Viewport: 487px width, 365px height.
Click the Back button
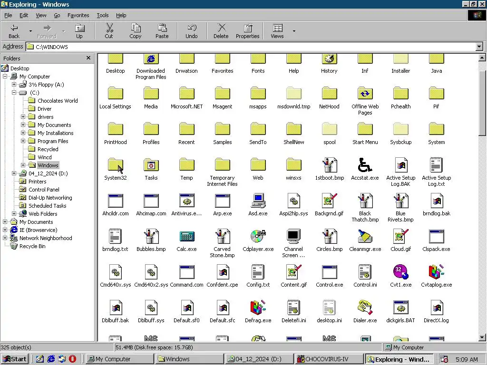[x=14, y=31]
